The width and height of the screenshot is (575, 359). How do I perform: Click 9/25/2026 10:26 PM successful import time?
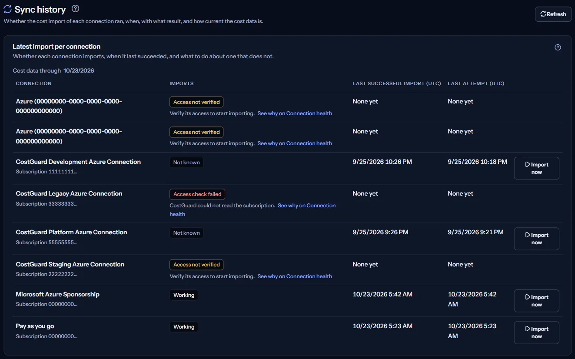click(x=382, y=162)
